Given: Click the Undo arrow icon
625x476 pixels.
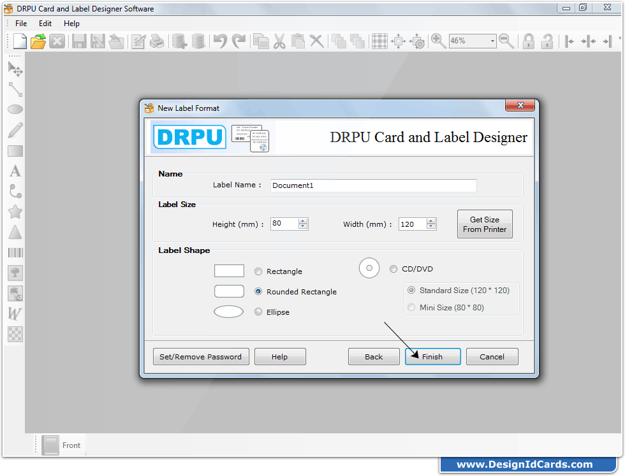Looking at the screenshot, I should coord(220,41).
